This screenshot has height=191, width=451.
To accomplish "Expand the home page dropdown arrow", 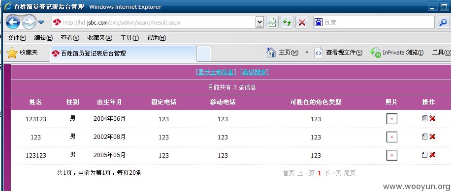I will [307, 53].
